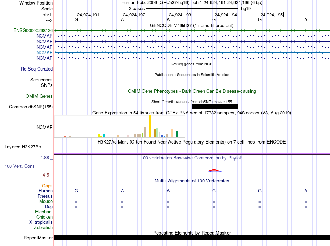Click the Common dbSNP(155) track label
This screenshot has width=330, height=246.
click(31, 107)
